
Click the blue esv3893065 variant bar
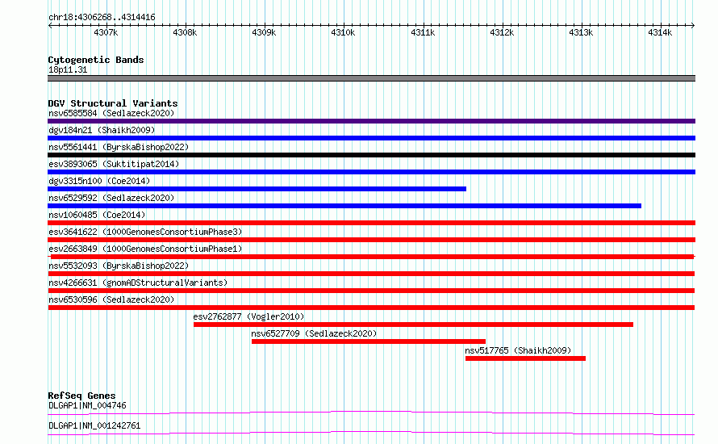pyautogui.click(x=371, y=172)
